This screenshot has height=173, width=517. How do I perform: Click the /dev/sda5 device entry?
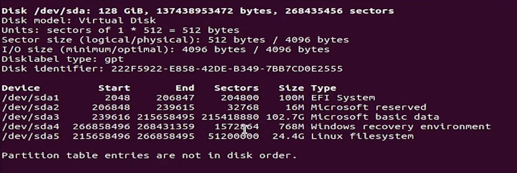pyautogui.click(x=30, y=136)
